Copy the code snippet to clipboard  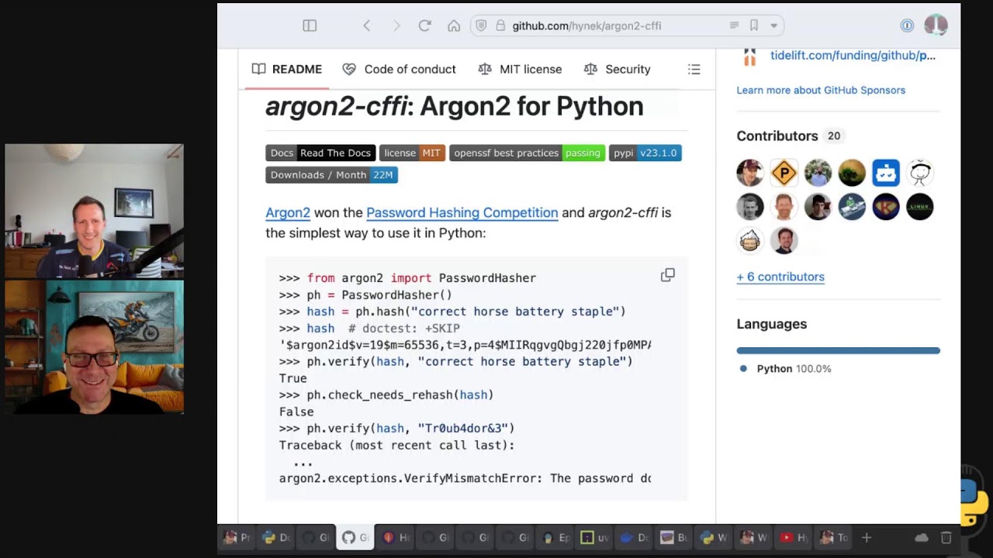[667, 275]
